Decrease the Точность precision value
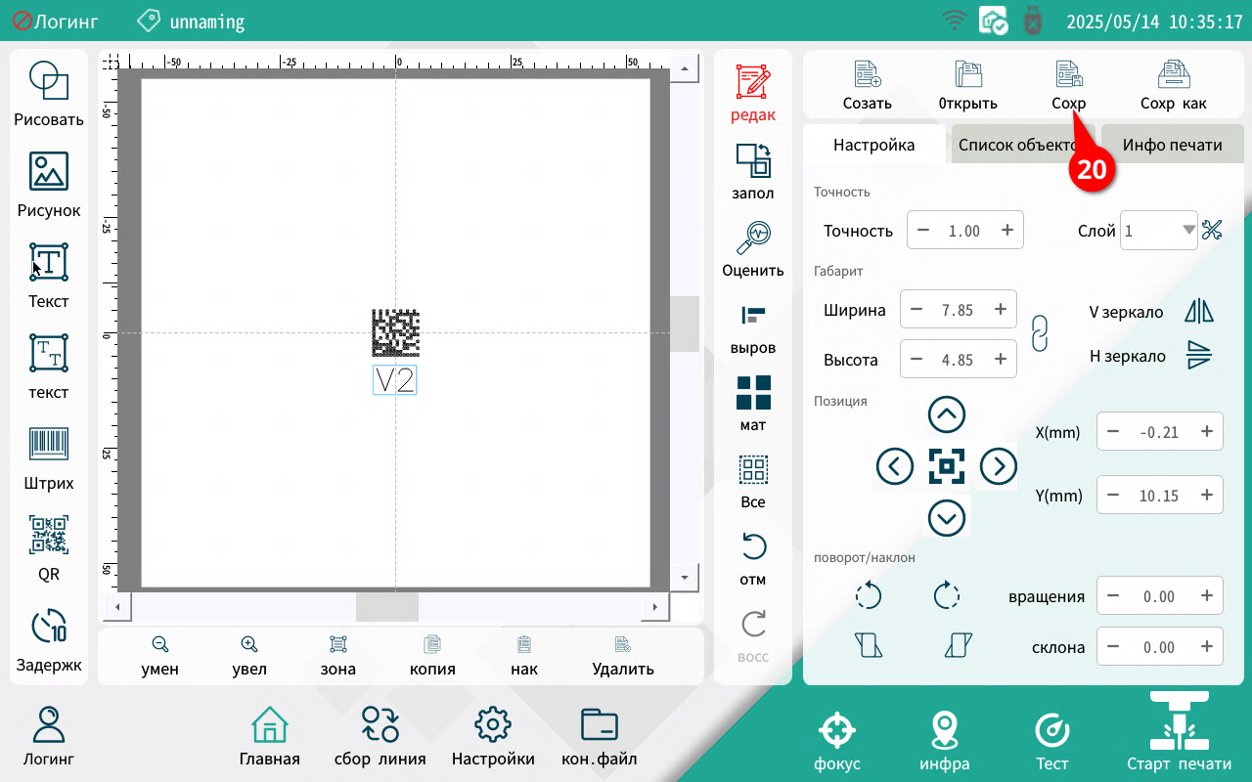Viewport: 1252px width, 782px height. click(924, 231)
